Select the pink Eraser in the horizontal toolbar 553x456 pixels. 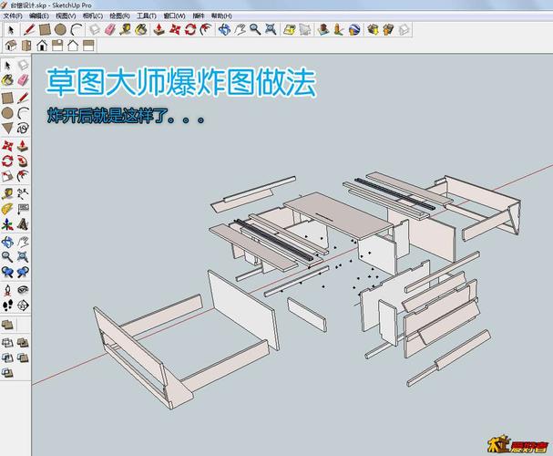tap(109, 30)
